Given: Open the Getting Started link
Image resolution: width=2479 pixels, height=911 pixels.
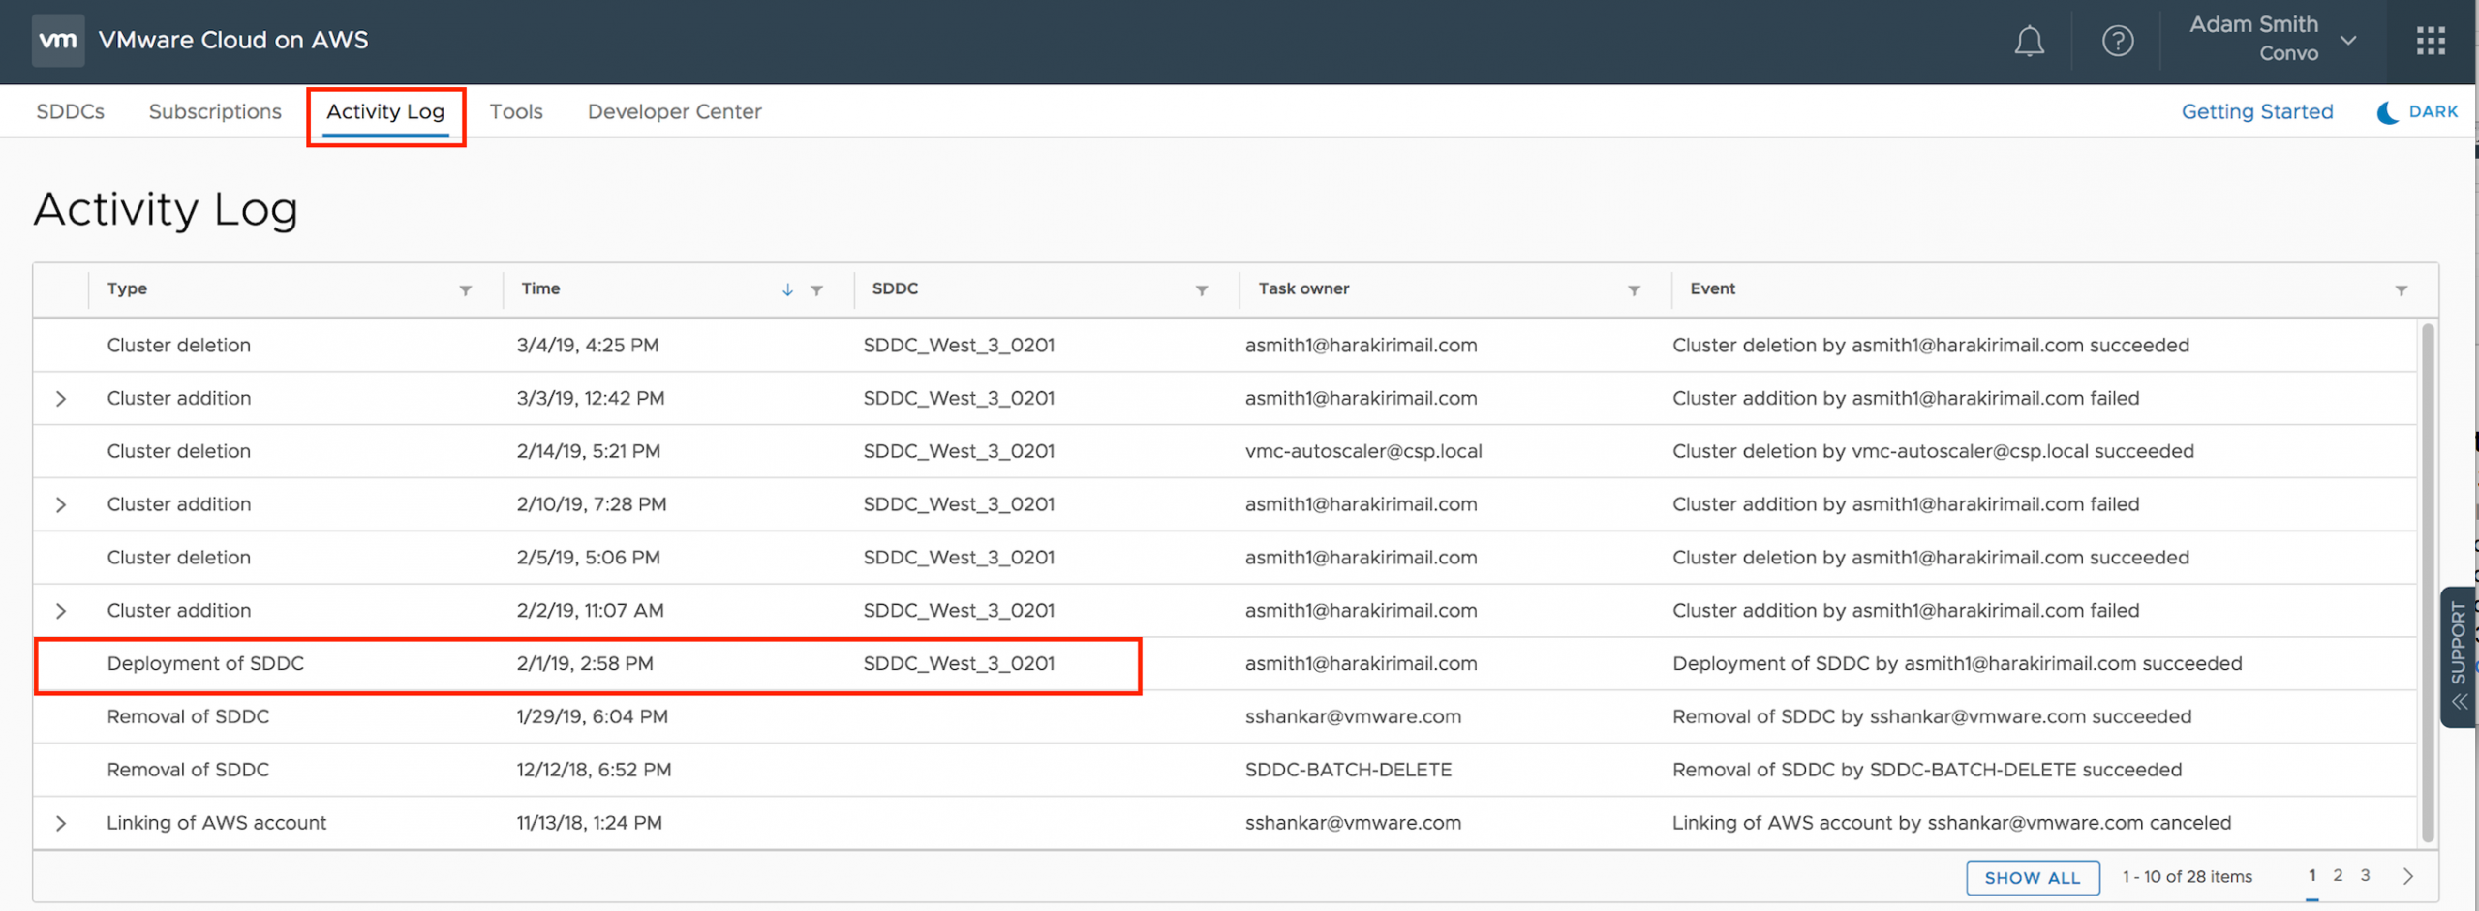Looking at the screenshot, I should tap(2256, 112).
